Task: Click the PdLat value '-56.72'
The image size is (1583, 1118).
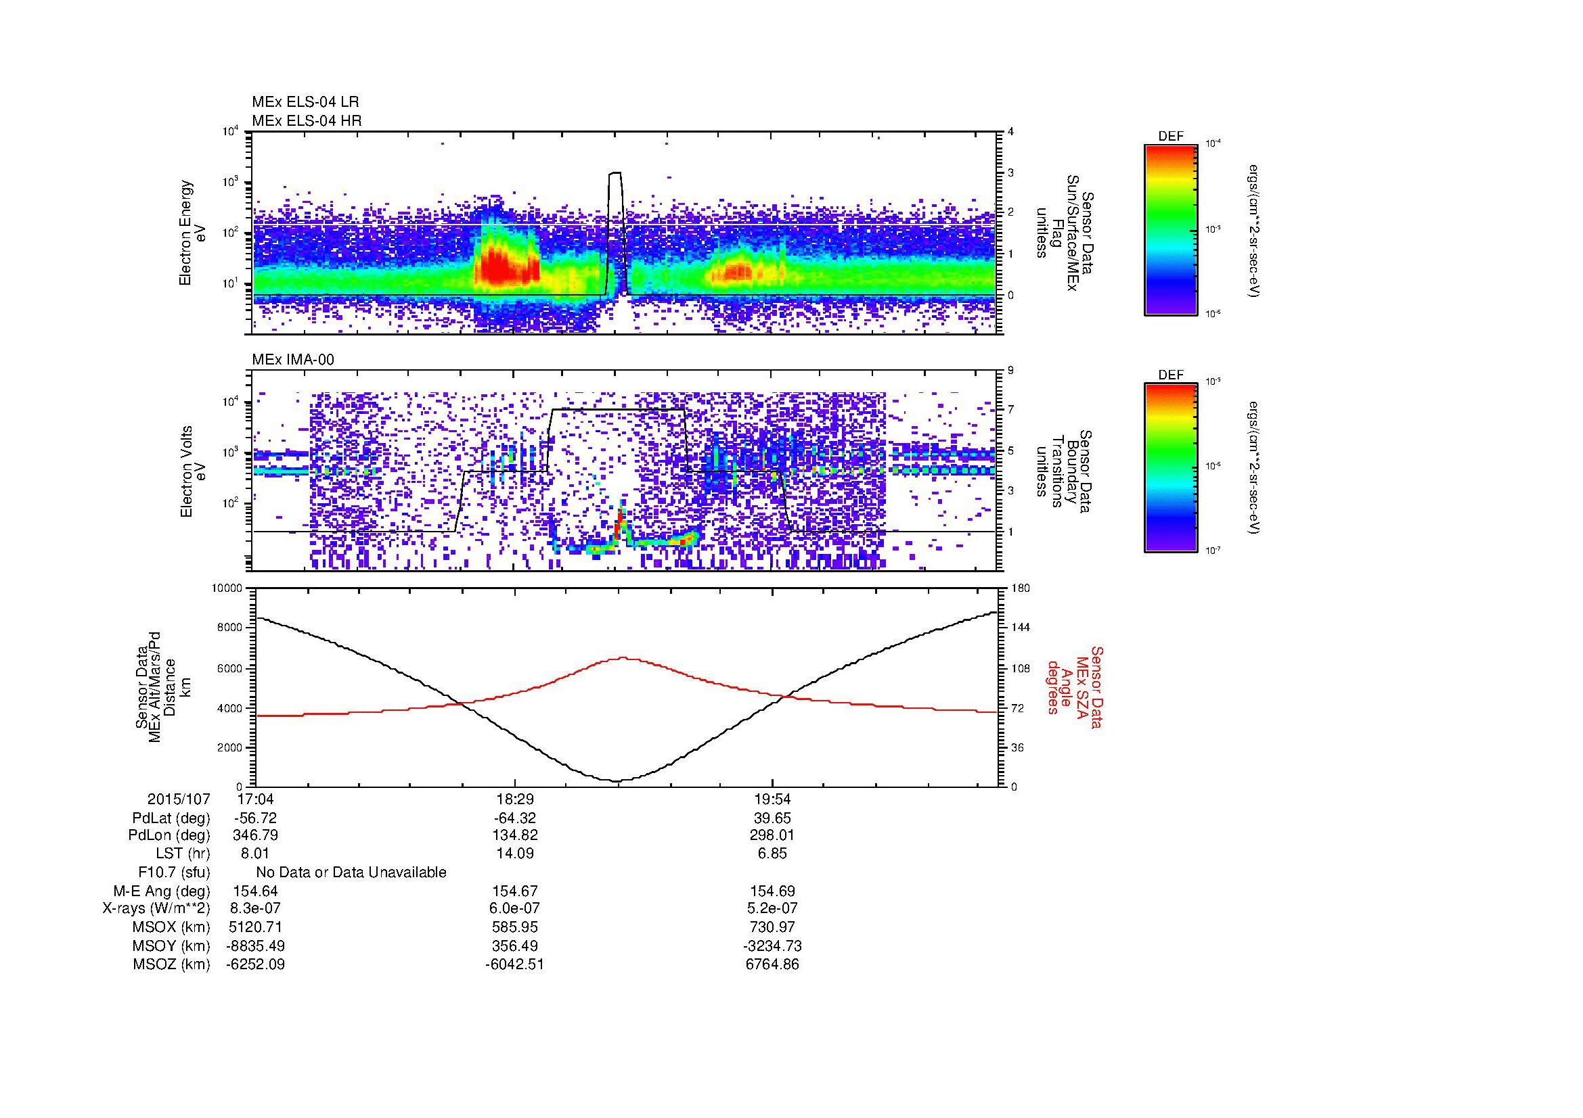Action: point(255,818)
